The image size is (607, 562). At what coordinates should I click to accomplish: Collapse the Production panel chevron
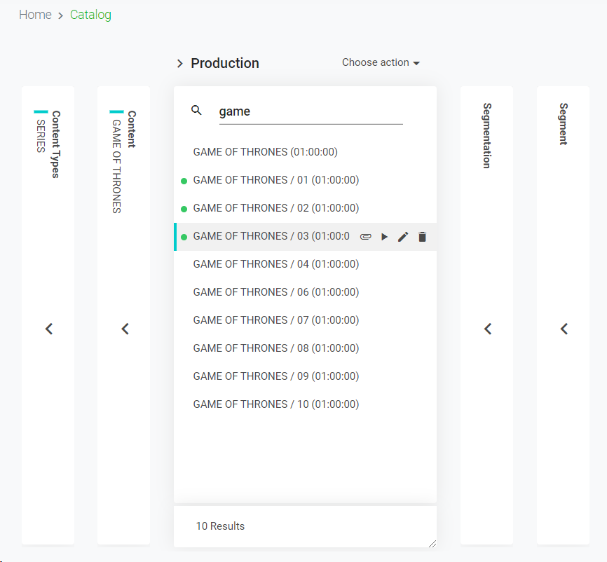[180, 64]
